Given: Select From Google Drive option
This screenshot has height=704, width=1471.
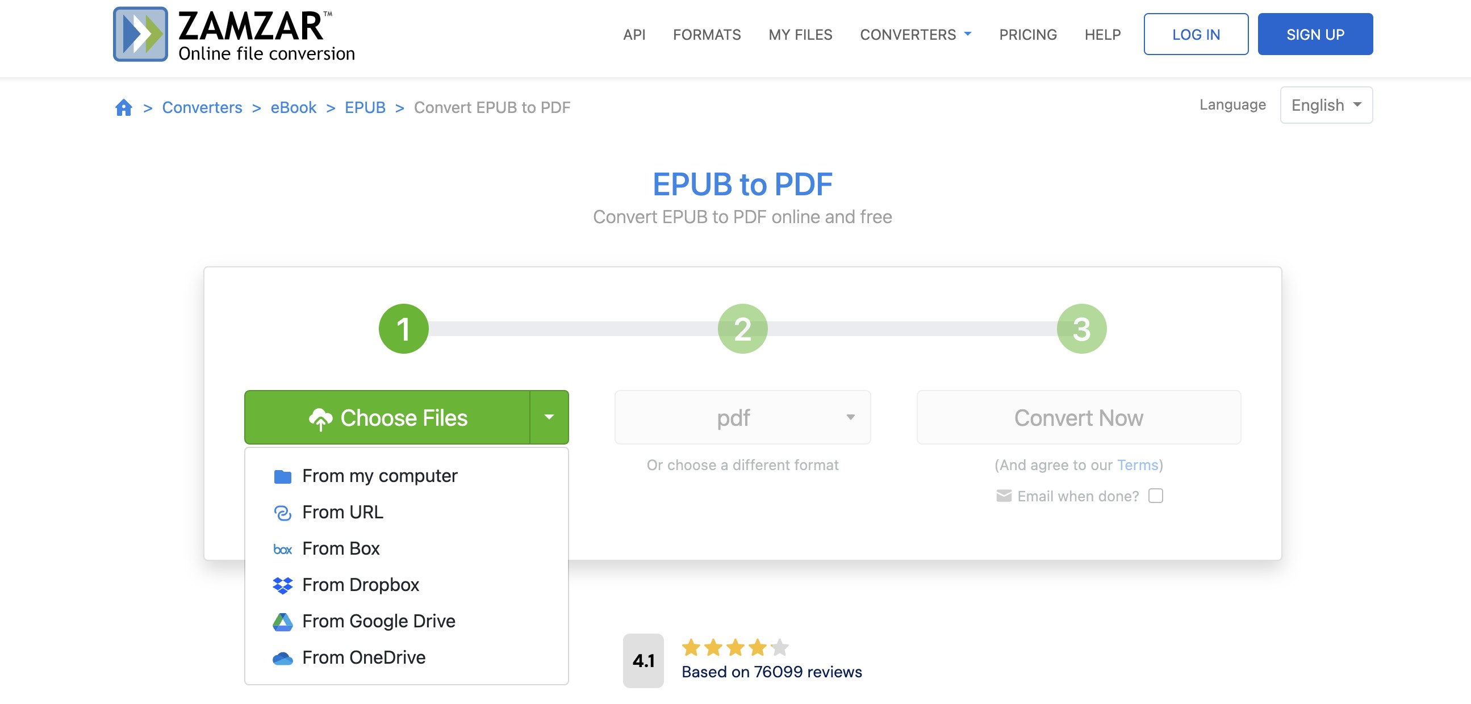Looking at the screenshot, I should (406, 622).
